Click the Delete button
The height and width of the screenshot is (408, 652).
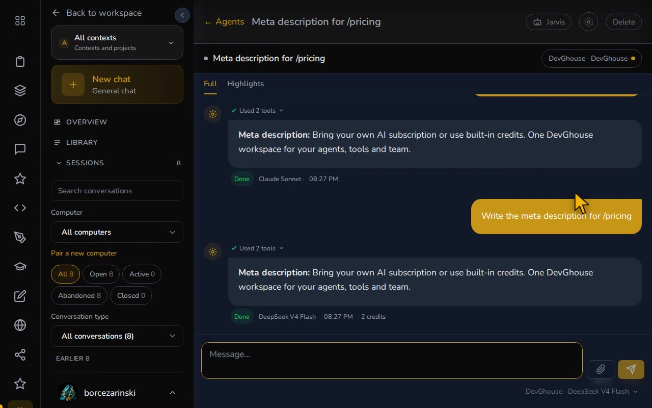click(623, 22)
